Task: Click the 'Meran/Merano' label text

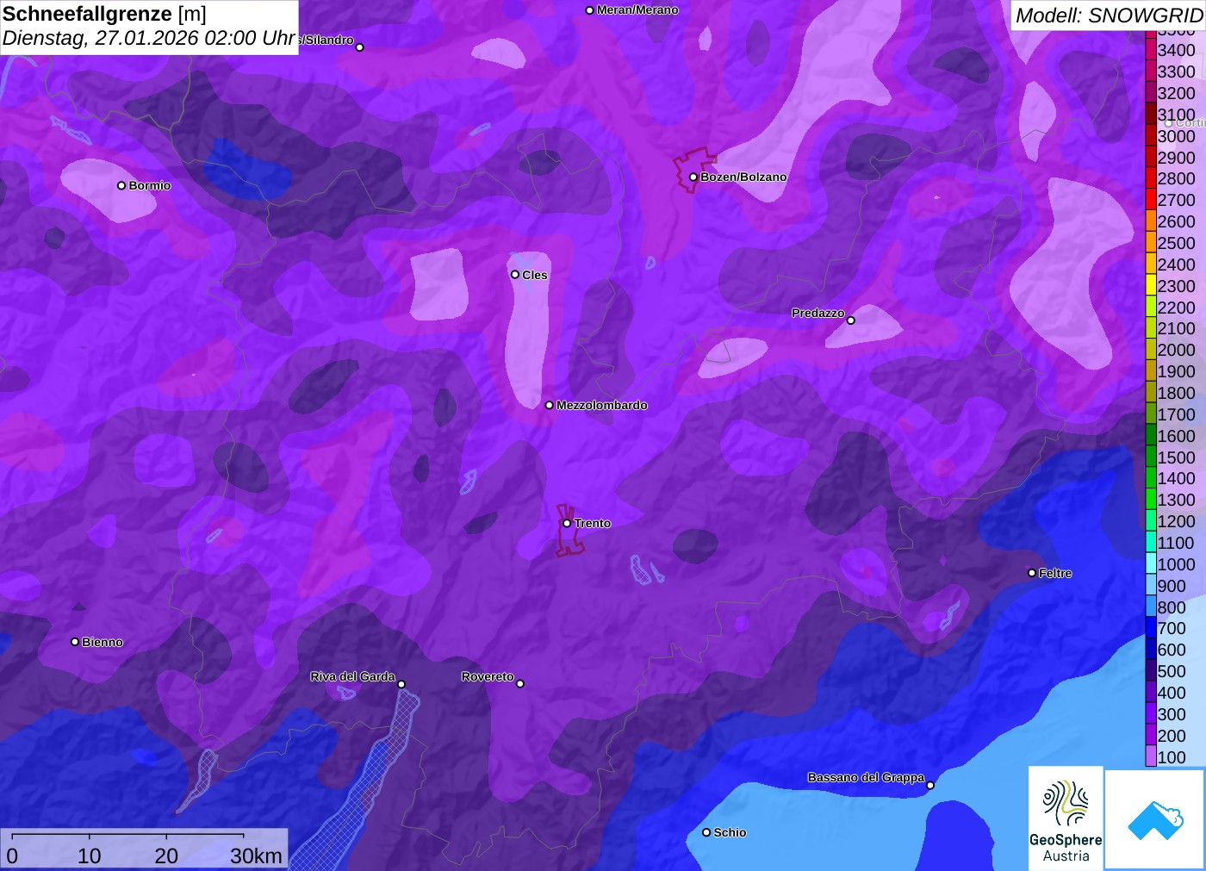Action: (637, 10)
